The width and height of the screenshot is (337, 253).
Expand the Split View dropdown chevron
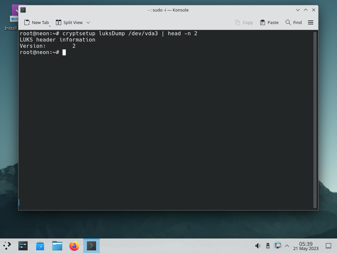(88, 23)
